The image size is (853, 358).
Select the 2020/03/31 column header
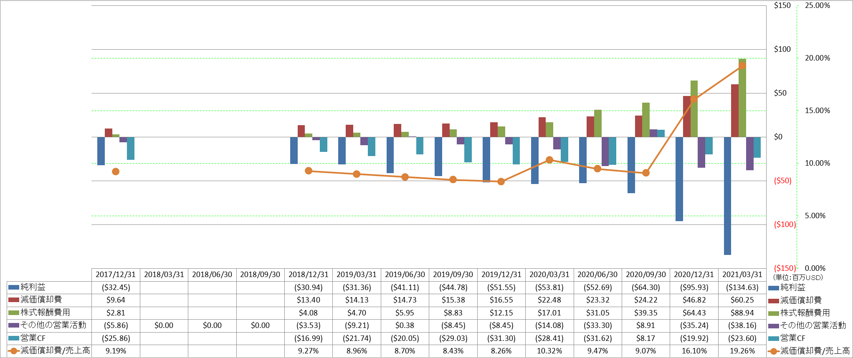tap(549, 275)
